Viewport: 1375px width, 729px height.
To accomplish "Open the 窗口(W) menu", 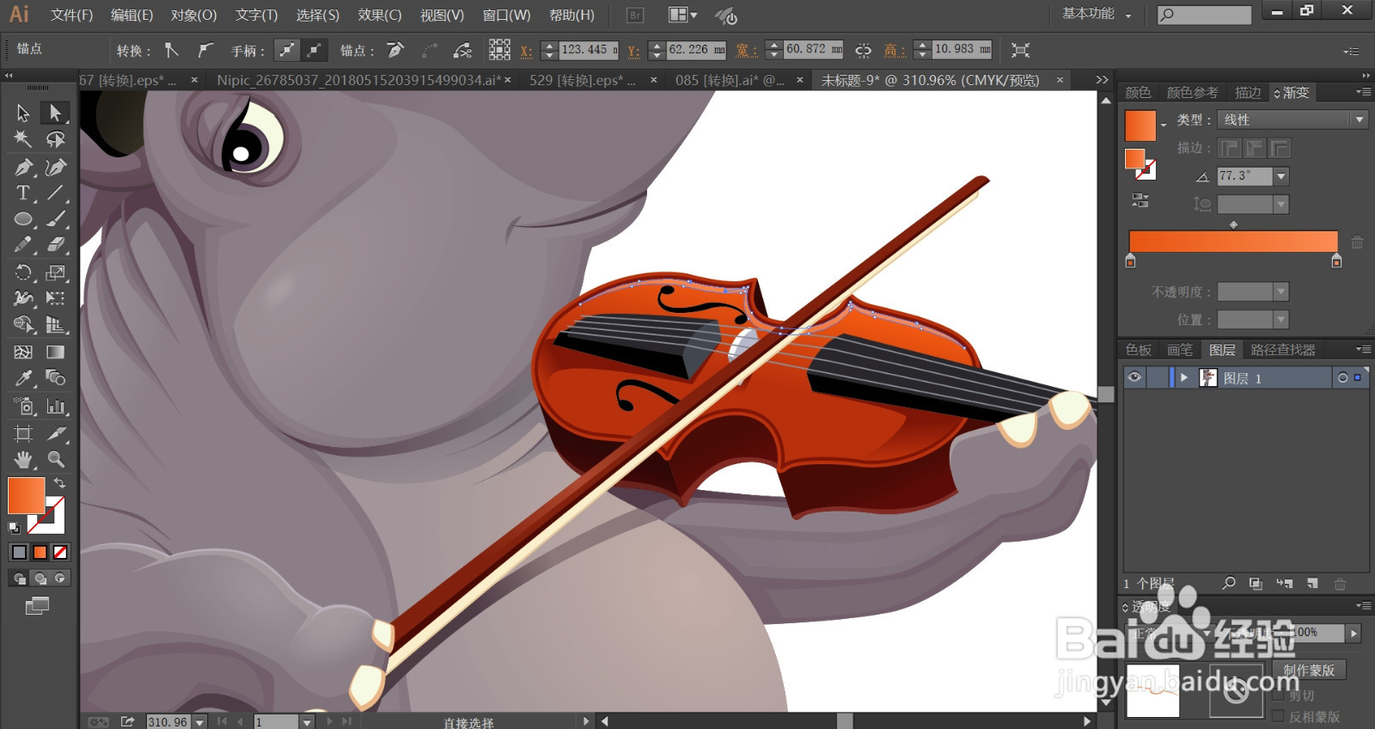I will point(506,15).
